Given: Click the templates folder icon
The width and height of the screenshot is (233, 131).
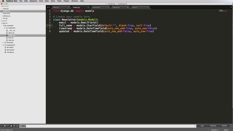Looking at the screenshot, I should point(5,43).
